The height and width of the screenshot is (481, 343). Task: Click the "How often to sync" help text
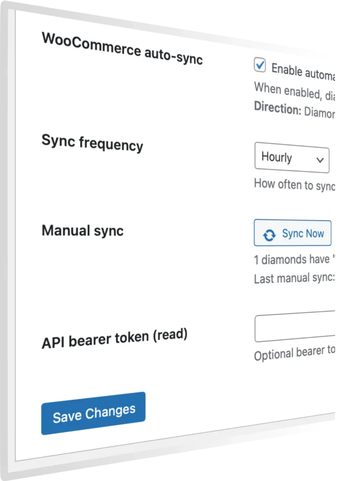pyautogui.click(x=294, y=184)
